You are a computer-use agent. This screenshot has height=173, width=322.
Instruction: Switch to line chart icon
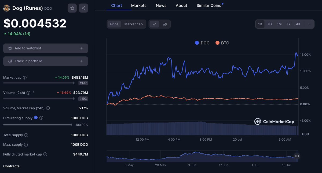click(x=155, y=24)
